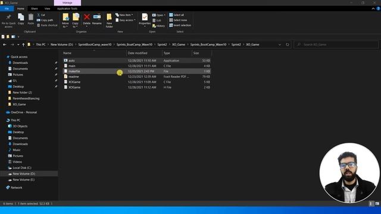Click the Manage contextual tab
This screenshot has width=381, height=214.
click(67, 2)
